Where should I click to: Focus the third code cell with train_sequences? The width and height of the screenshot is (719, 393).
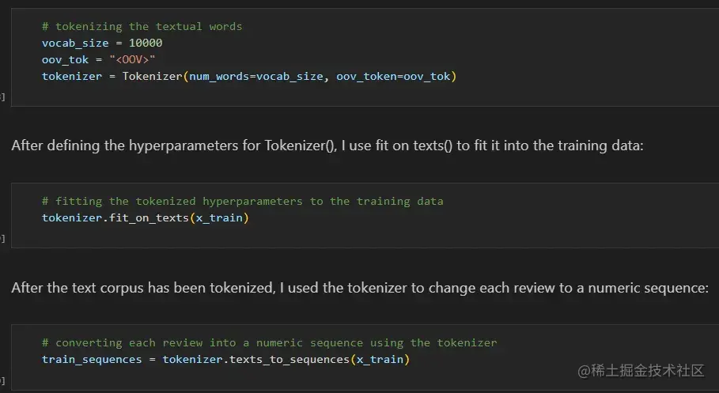coord(365,357)
